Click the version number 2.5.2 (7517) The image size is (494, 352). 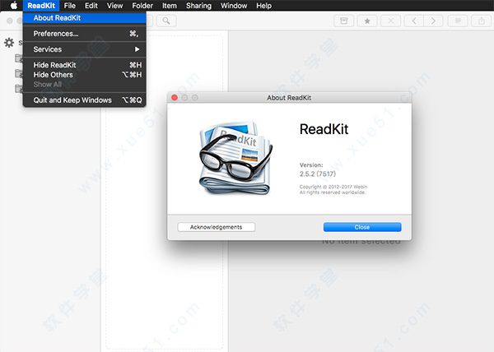click(318, 174)
